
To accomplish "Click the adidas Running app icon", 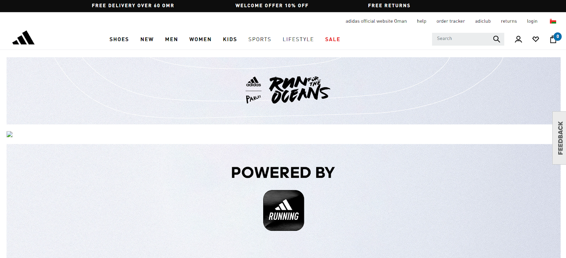I will [x=284, y=211].
